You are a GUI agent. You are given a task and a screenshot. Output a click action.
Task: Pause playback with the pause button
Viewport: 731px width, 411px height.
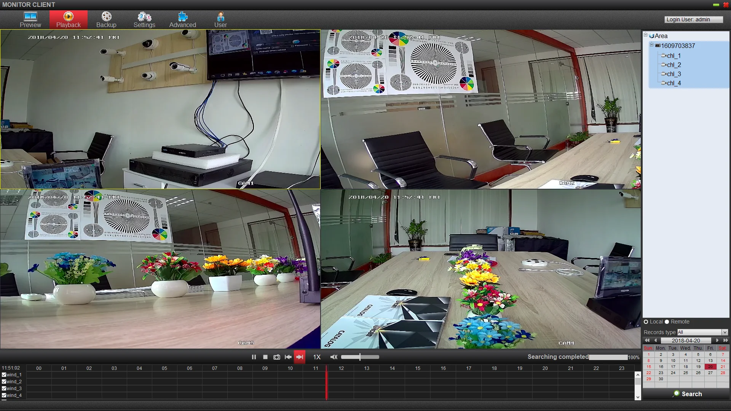254,357
